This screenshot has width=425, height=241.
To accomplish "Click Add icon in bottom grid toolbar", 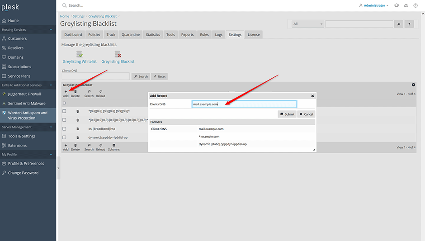I will point(66,145).
